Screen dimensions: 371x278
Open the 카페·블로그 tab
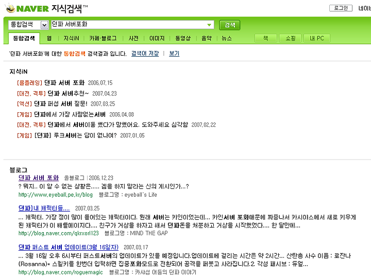[103, 38]
